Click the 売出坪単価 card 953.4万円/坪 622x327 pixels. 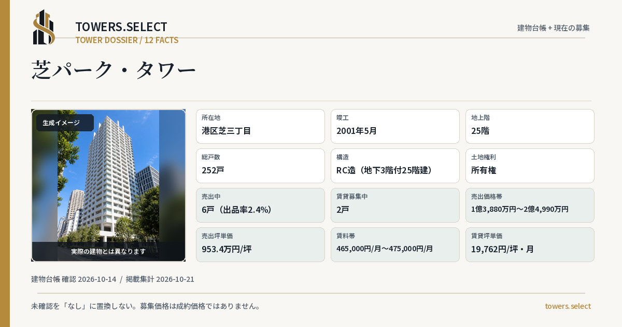point(260,244)
